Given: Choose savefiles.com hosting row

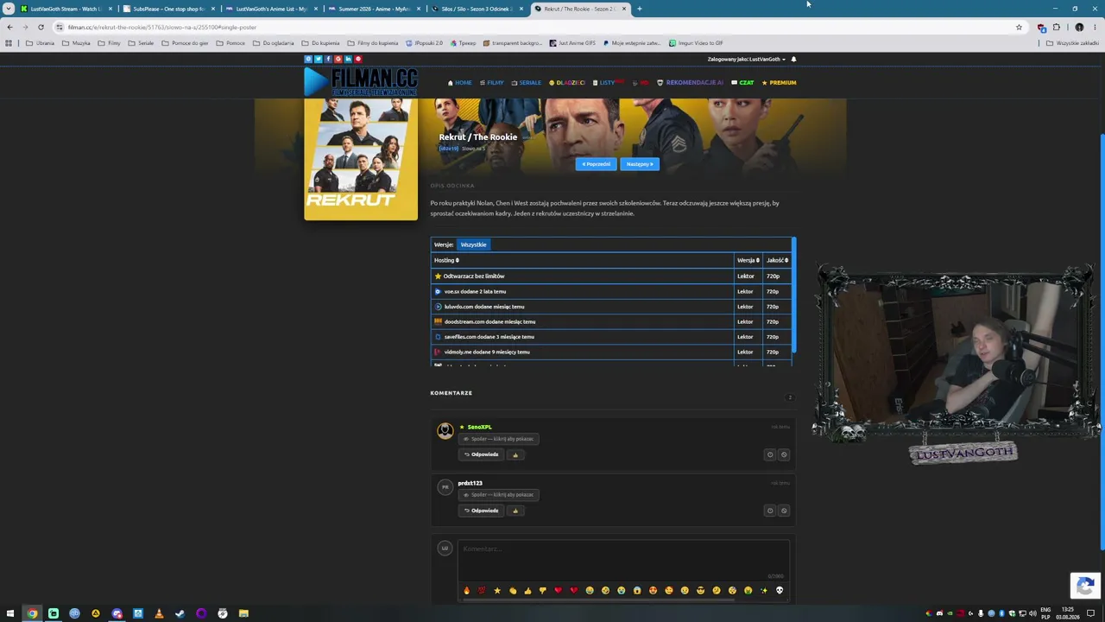Looking at the screenshot, I should pos(611,337).
